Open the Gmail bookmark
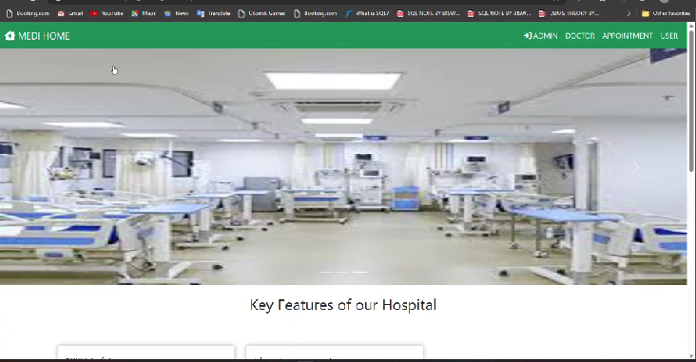696x362 pixels. click(70, 13)
